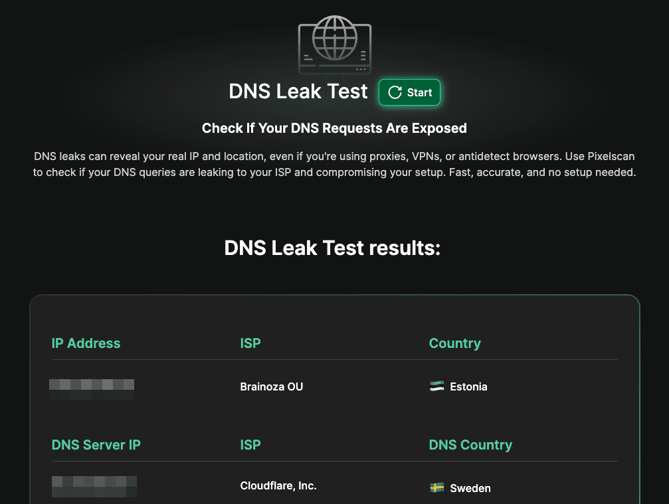Viewport: 669px width, 504px height.
Task: Click the Estonia country text
Action: tap(468, 386)
